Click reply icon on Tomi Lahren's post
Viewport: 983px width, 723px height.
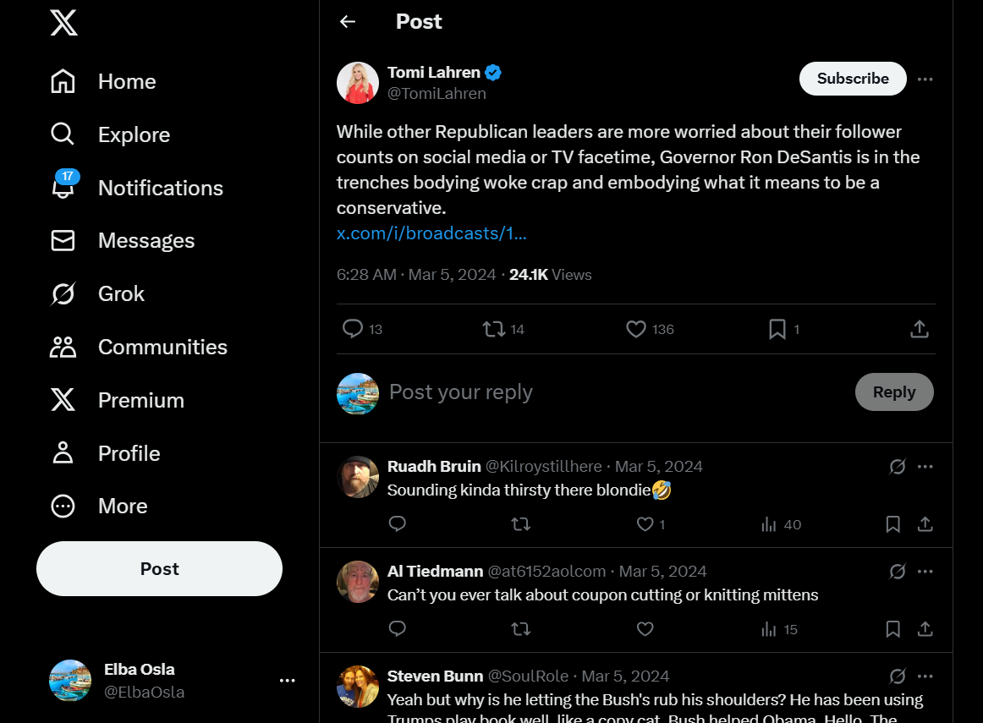pos(353,329)
